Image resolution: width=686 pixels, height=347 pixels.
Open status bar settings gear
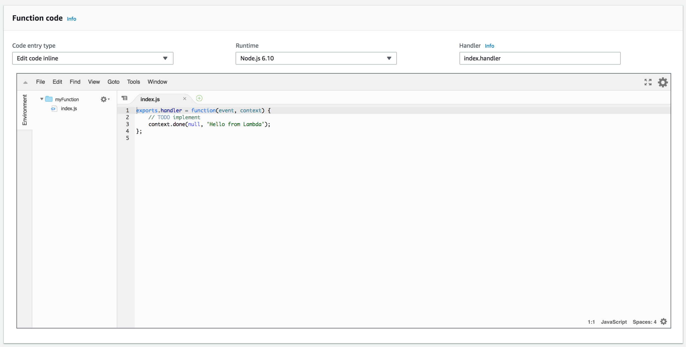click(663, 322)
